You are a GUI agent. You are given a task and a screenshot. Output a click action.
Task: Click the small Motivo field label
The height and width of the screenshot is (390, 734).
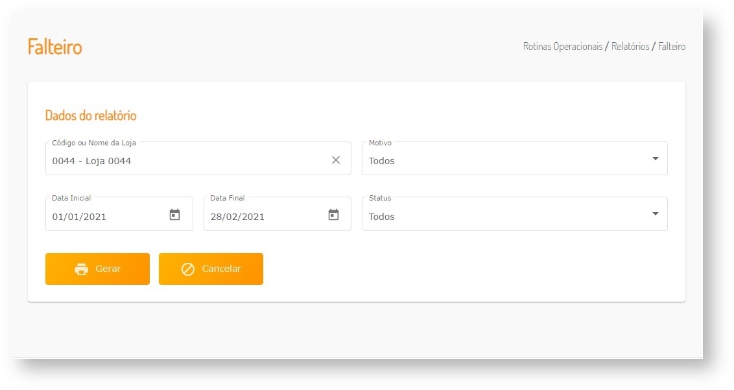point(380,143)
